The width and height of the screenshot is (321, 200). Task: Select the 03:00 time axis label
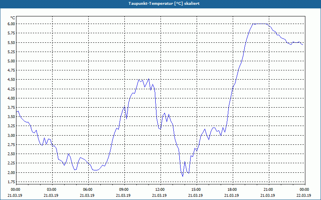53,190
